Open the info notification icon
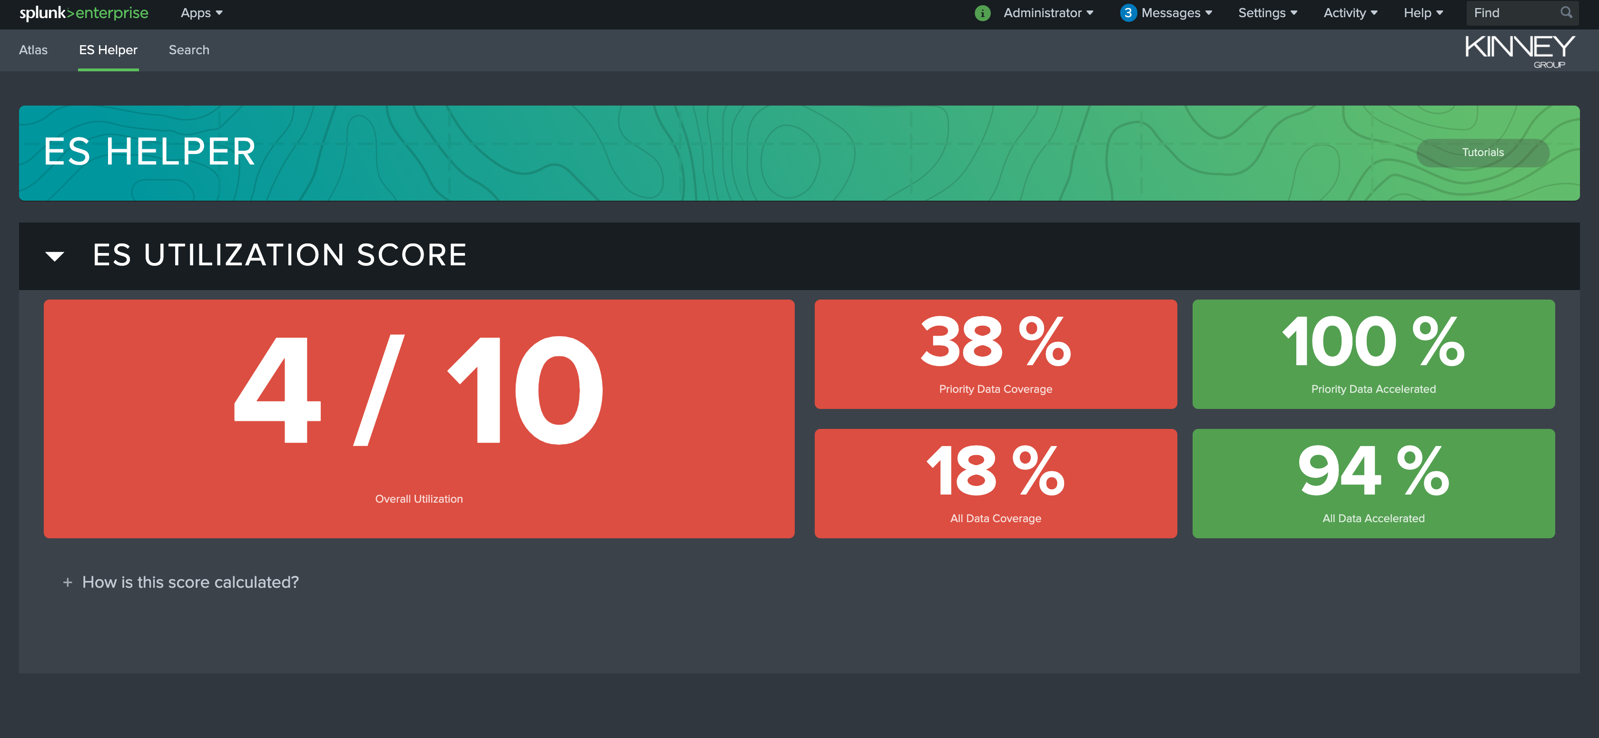The height and width of the screenshot is (738, 1599). point(983,12)
